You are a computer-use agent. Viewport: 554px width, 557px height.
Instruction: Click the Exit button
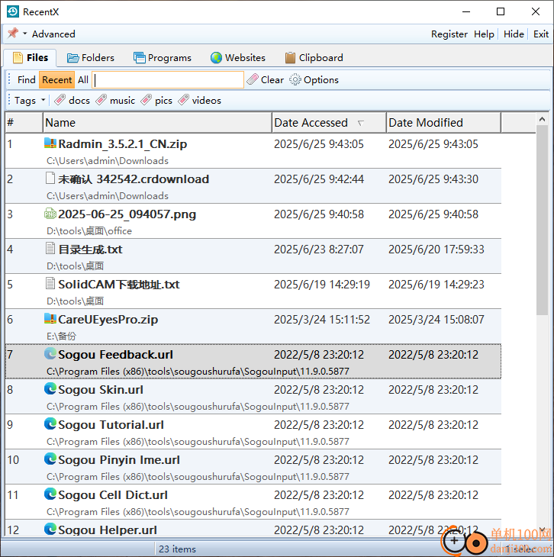[541, 34]
